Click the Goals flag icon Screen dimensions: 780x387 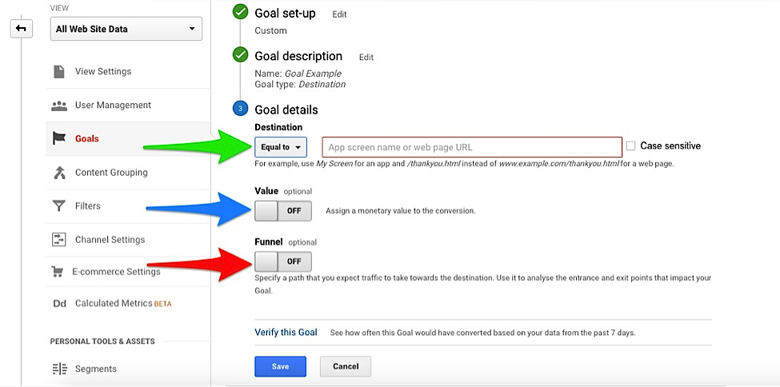point(59,138)
